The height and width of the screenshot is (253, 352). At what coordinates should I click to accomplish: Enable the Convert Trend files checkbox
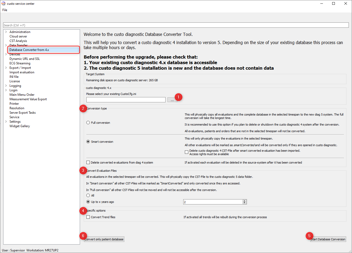tap(88, 217)
